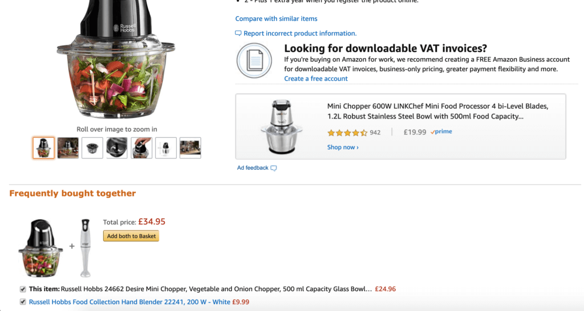Open Compare with similar items link
The width and height of the screenshot is (584, 311).
(x=276, y=19)
